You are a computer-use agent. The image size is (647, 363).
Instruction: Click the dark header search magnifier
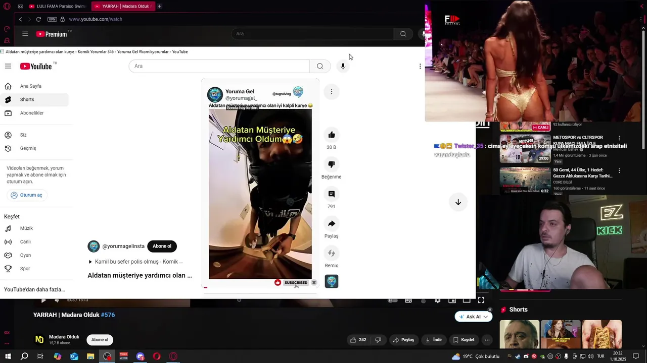tap(403, 34)
